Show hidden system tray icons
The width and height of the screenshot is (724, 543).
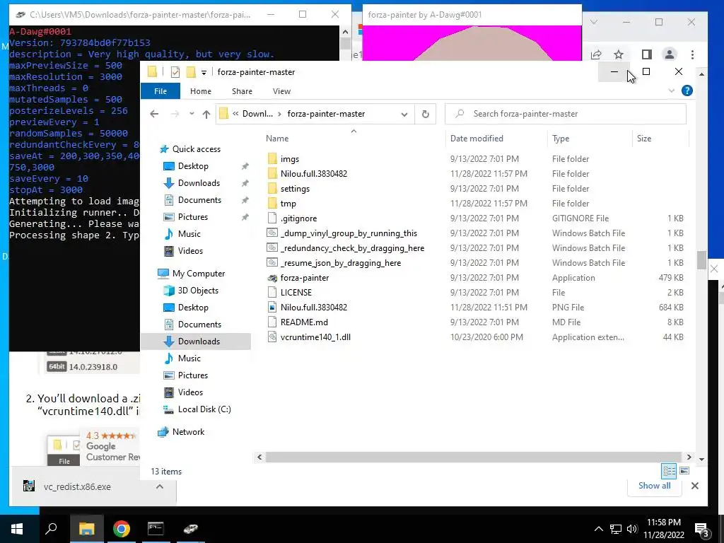598,529
